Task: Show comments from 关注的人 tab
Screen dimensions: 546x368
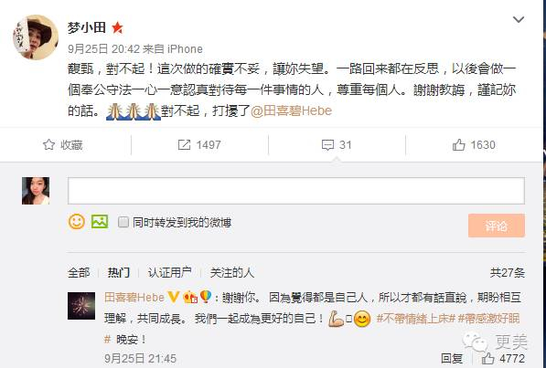Action: pyautogui.click(x=232, y=272)
